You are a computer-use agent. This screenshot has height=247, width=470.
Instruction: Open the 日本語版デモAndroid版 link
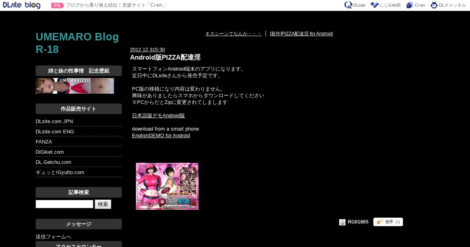pos(158,116)
